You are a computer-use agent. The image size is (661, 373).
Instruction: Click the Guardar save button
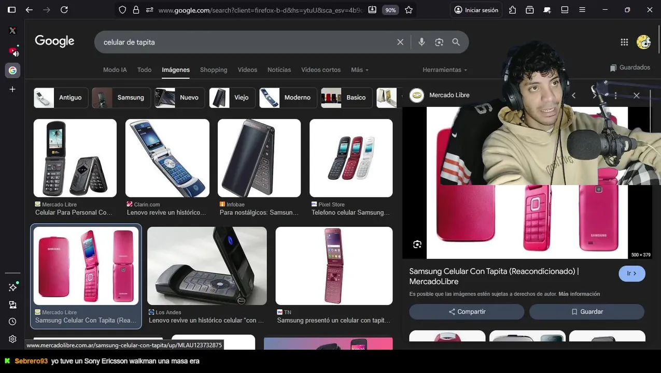[587, 312]
